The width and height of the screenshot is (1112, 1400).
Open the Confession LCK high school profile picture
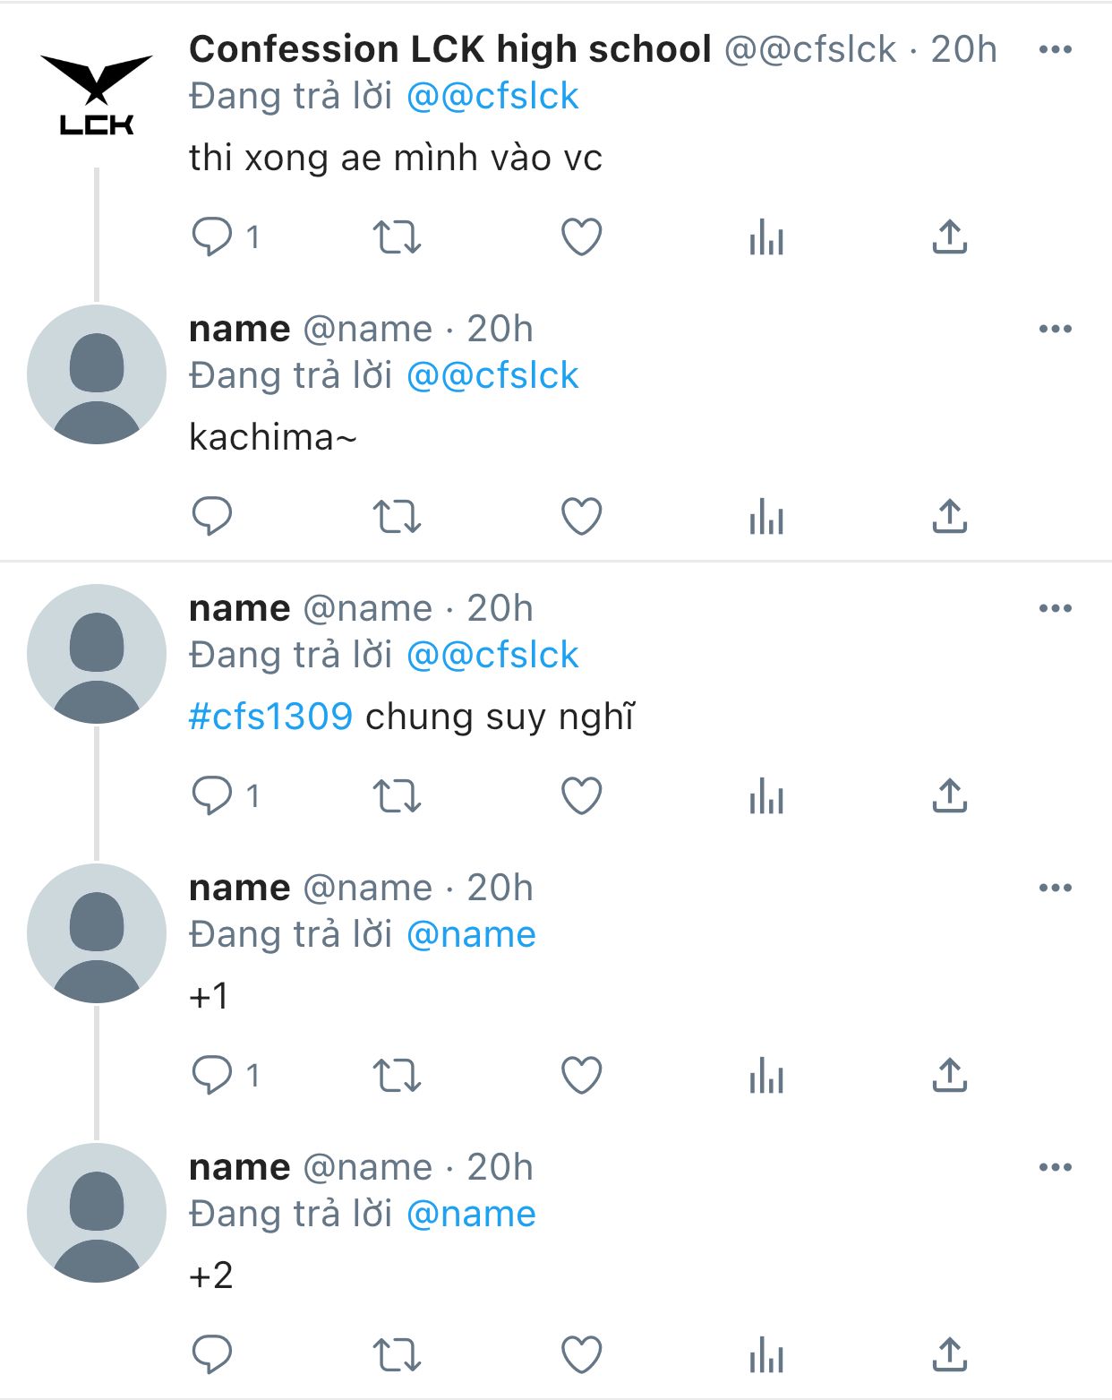(x=97, y=95)
